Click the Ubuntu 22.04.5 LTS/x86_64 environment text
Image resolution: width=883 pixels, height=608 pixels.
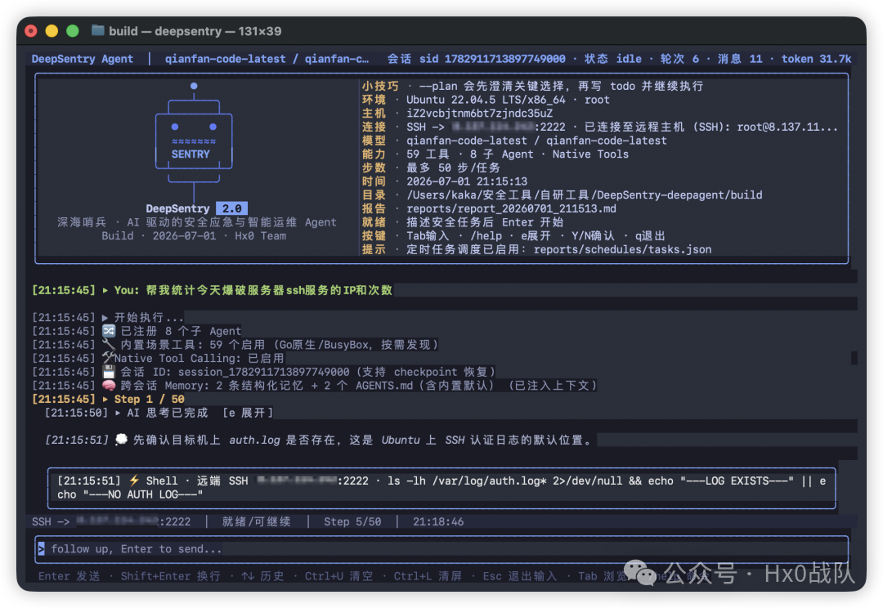click(486, 100)
